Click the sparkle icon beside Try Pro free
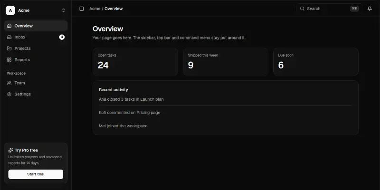Image resolution: width=380 pixels, height=190 pixels. [x=10, y=150]
